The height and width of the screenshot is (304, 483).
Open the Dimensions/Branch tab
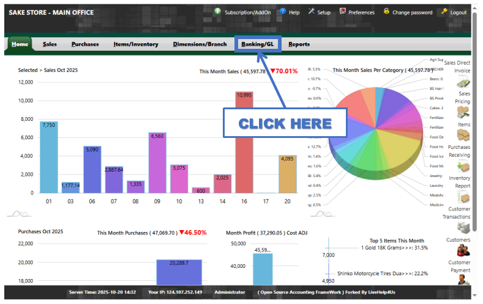point(200,44)
